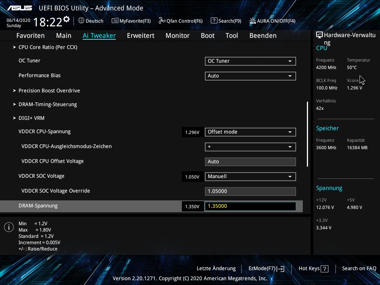Click the 1.350V DRAM voltage readout
This screenshot has height=285, width=380.
click(x=193, y=206)
